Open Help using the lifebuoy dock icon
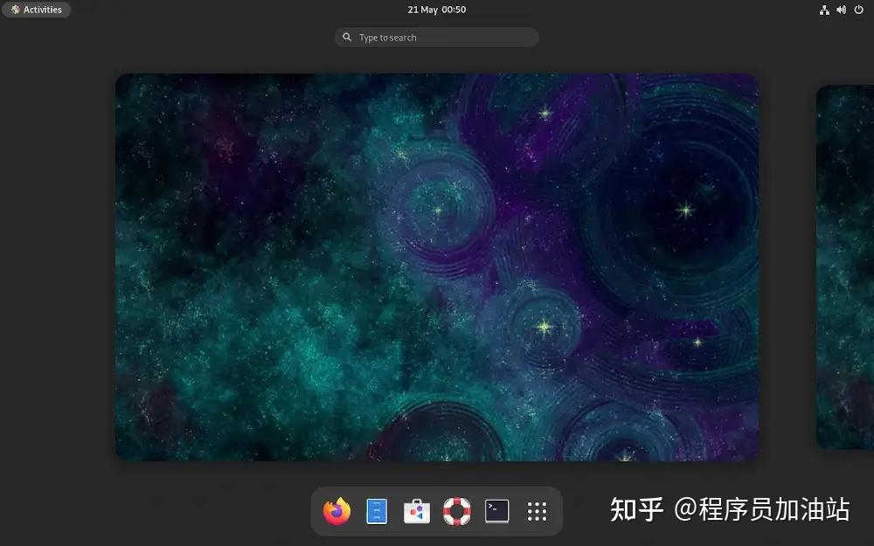 pyautogui.click(x=456, y=511)
